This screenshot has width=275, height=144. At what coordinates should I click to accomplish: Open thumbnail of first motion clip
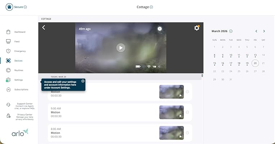[x=172, y=92]
